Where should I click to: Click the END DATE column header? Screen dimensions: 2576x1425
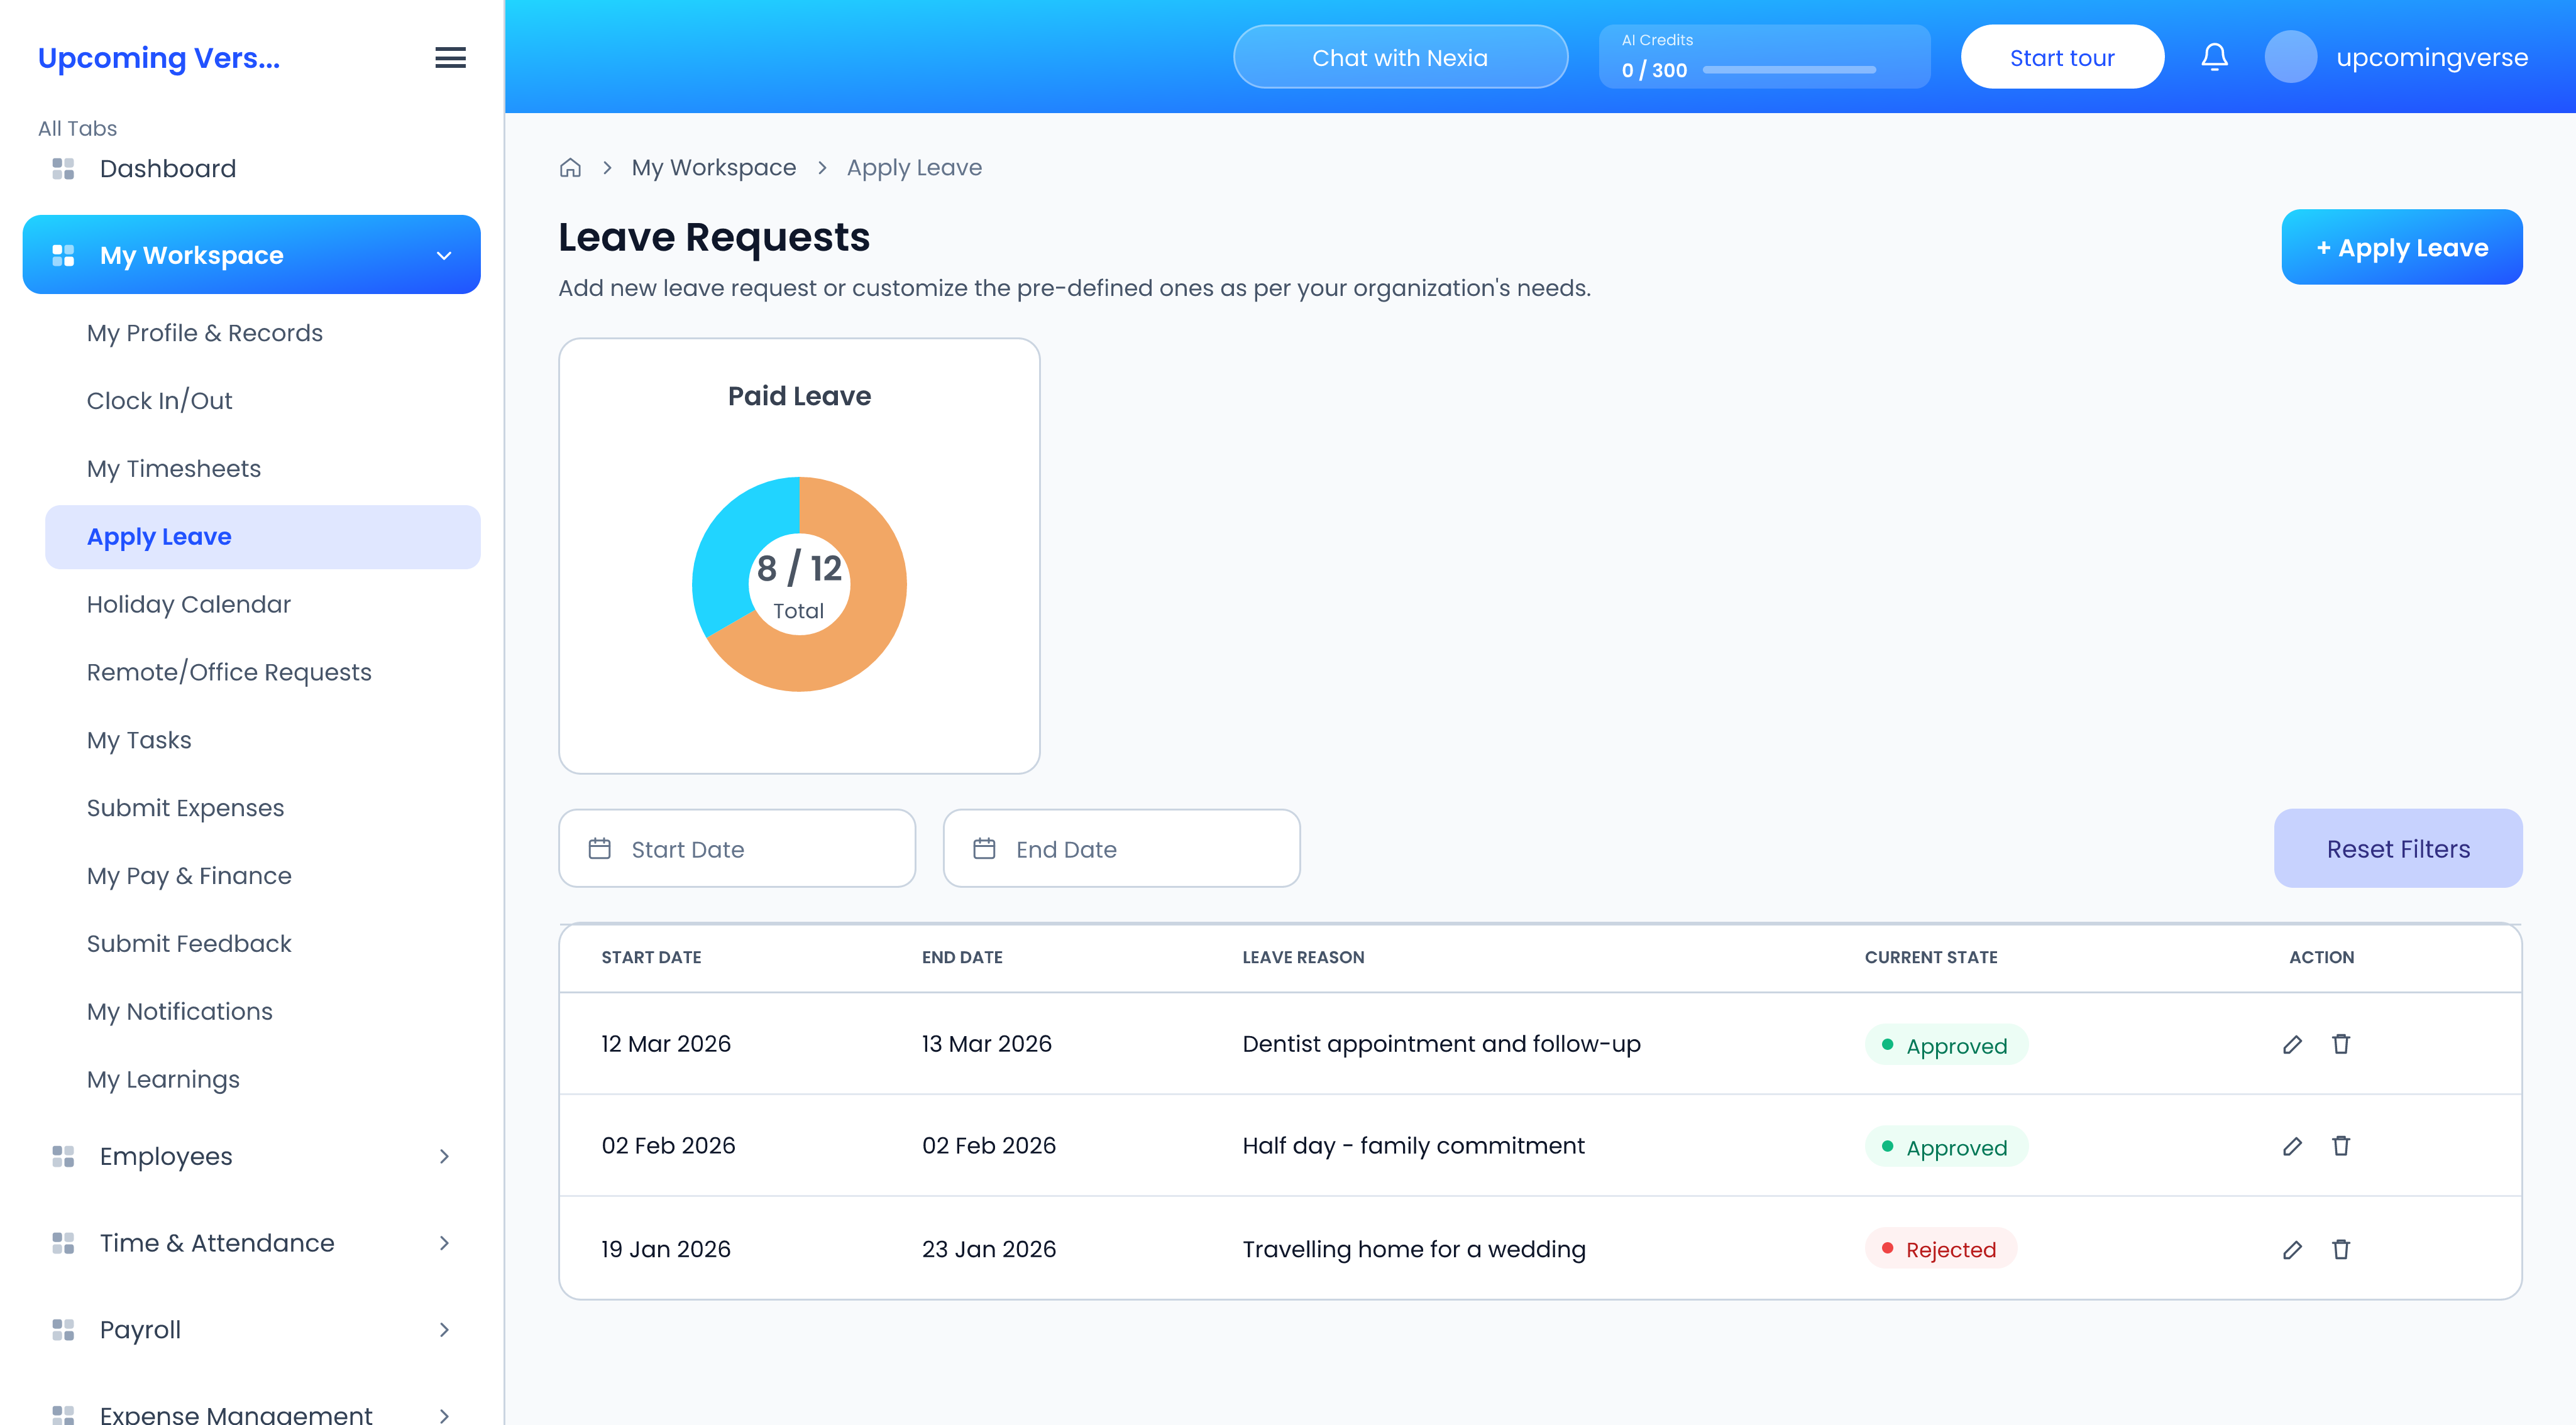[x=962, y=958]
